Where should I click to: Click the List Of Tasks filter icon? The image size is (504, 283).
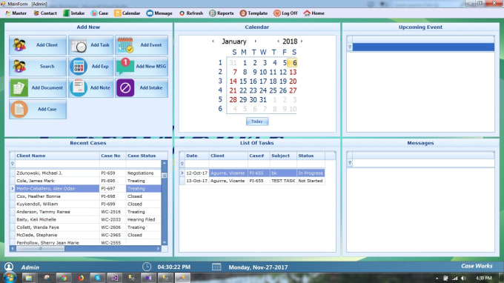tap(182, 164)
